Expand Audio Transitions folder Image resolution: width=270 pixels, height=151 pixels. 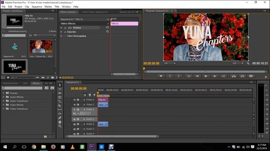[3, 101]
